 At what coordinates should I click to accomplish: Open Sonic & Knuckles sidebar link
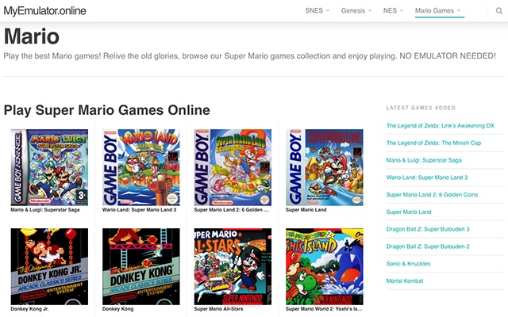[x=408, y=264]
